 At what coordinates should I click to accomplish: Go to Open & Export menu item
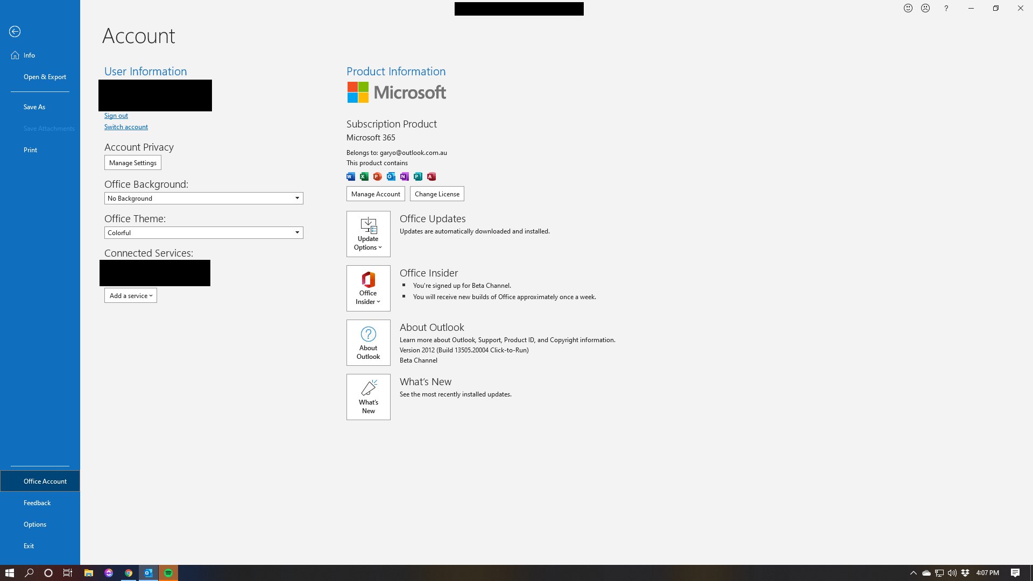[x=45, y=77]
